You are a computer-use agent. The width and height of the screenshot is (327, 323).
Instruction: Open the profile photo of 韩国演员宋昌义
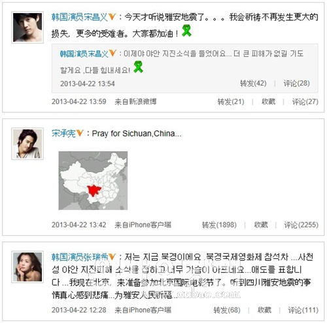click(27, 27)
